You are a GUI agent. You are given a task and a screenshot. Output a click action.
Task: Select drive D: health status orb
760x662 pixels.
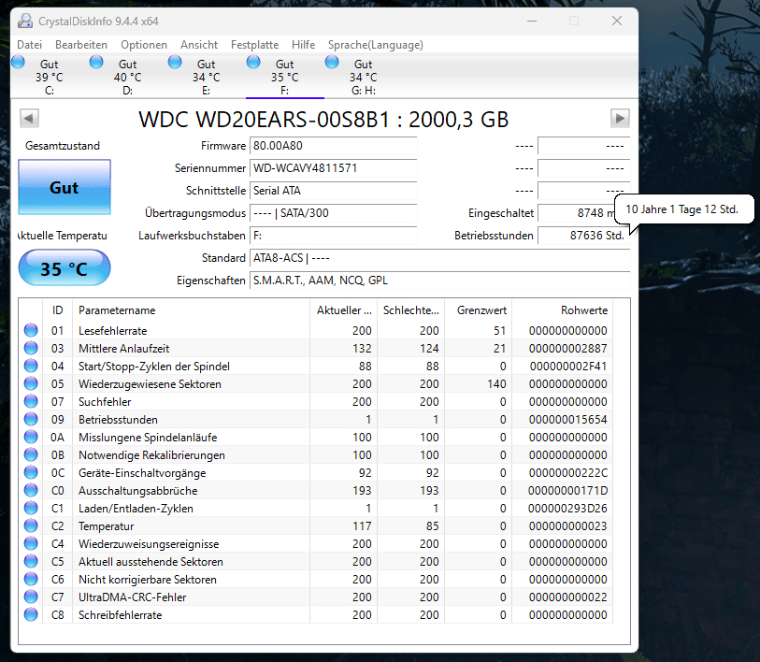click(96, 62)
